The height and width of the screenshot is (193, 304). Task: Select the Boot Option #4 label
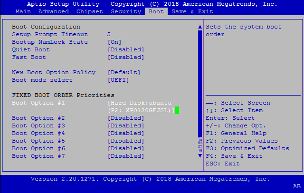click(38, 133)
